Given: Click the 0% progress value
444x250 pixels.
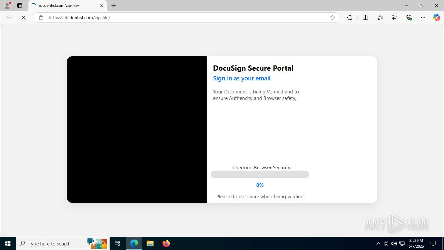Looking at the screenshot, I should coord(260,185).
